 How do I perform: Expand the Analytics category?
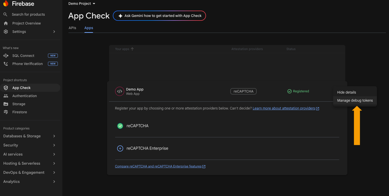(x=54, y=182)
